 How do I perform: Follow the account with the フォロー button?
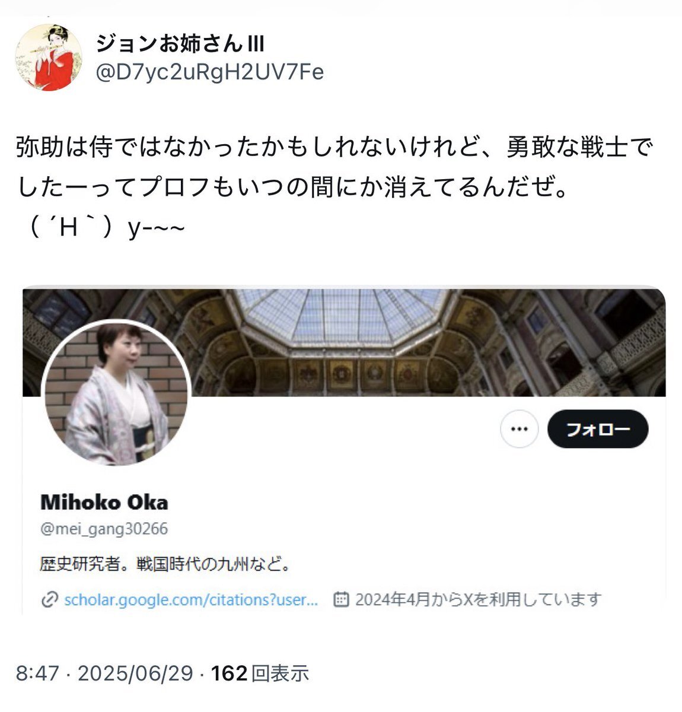598,428
